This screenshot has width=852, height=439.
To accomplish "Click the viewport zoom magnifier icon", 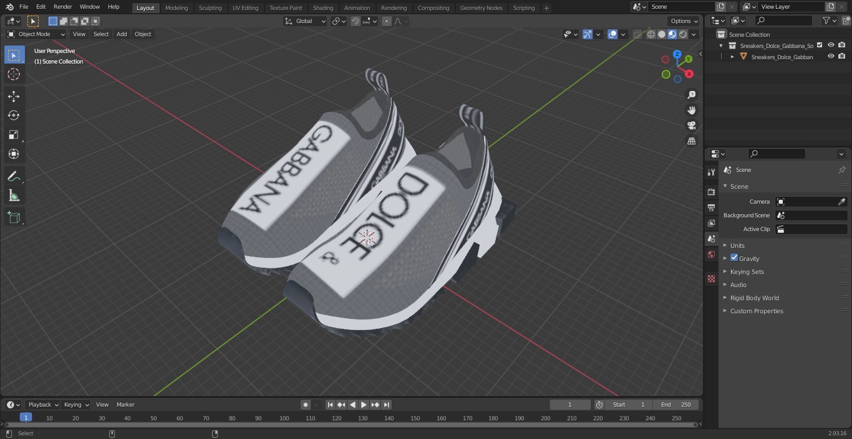I will [x=691, y=95].
